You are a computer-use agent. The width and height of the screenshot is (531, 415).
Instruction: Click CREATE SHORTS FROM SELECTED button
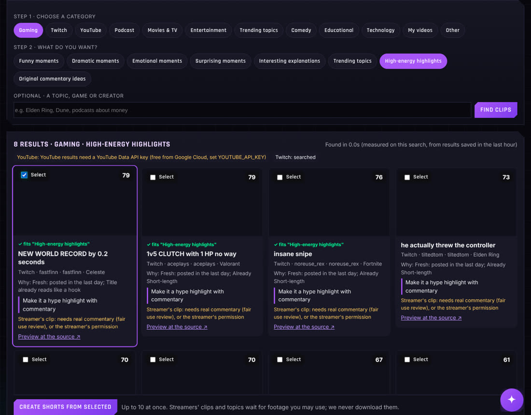(65, 407)
